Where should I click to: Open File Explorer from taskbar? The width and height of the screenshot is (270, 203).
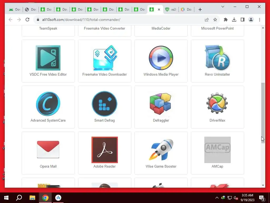tap(32, 198)
